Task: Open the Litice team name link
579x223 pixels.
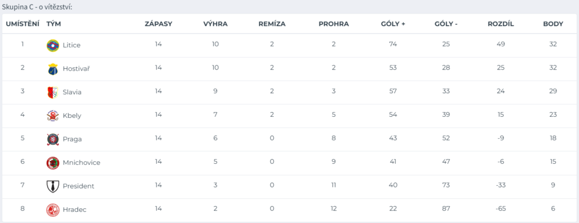Action: (x=72, y=45)
